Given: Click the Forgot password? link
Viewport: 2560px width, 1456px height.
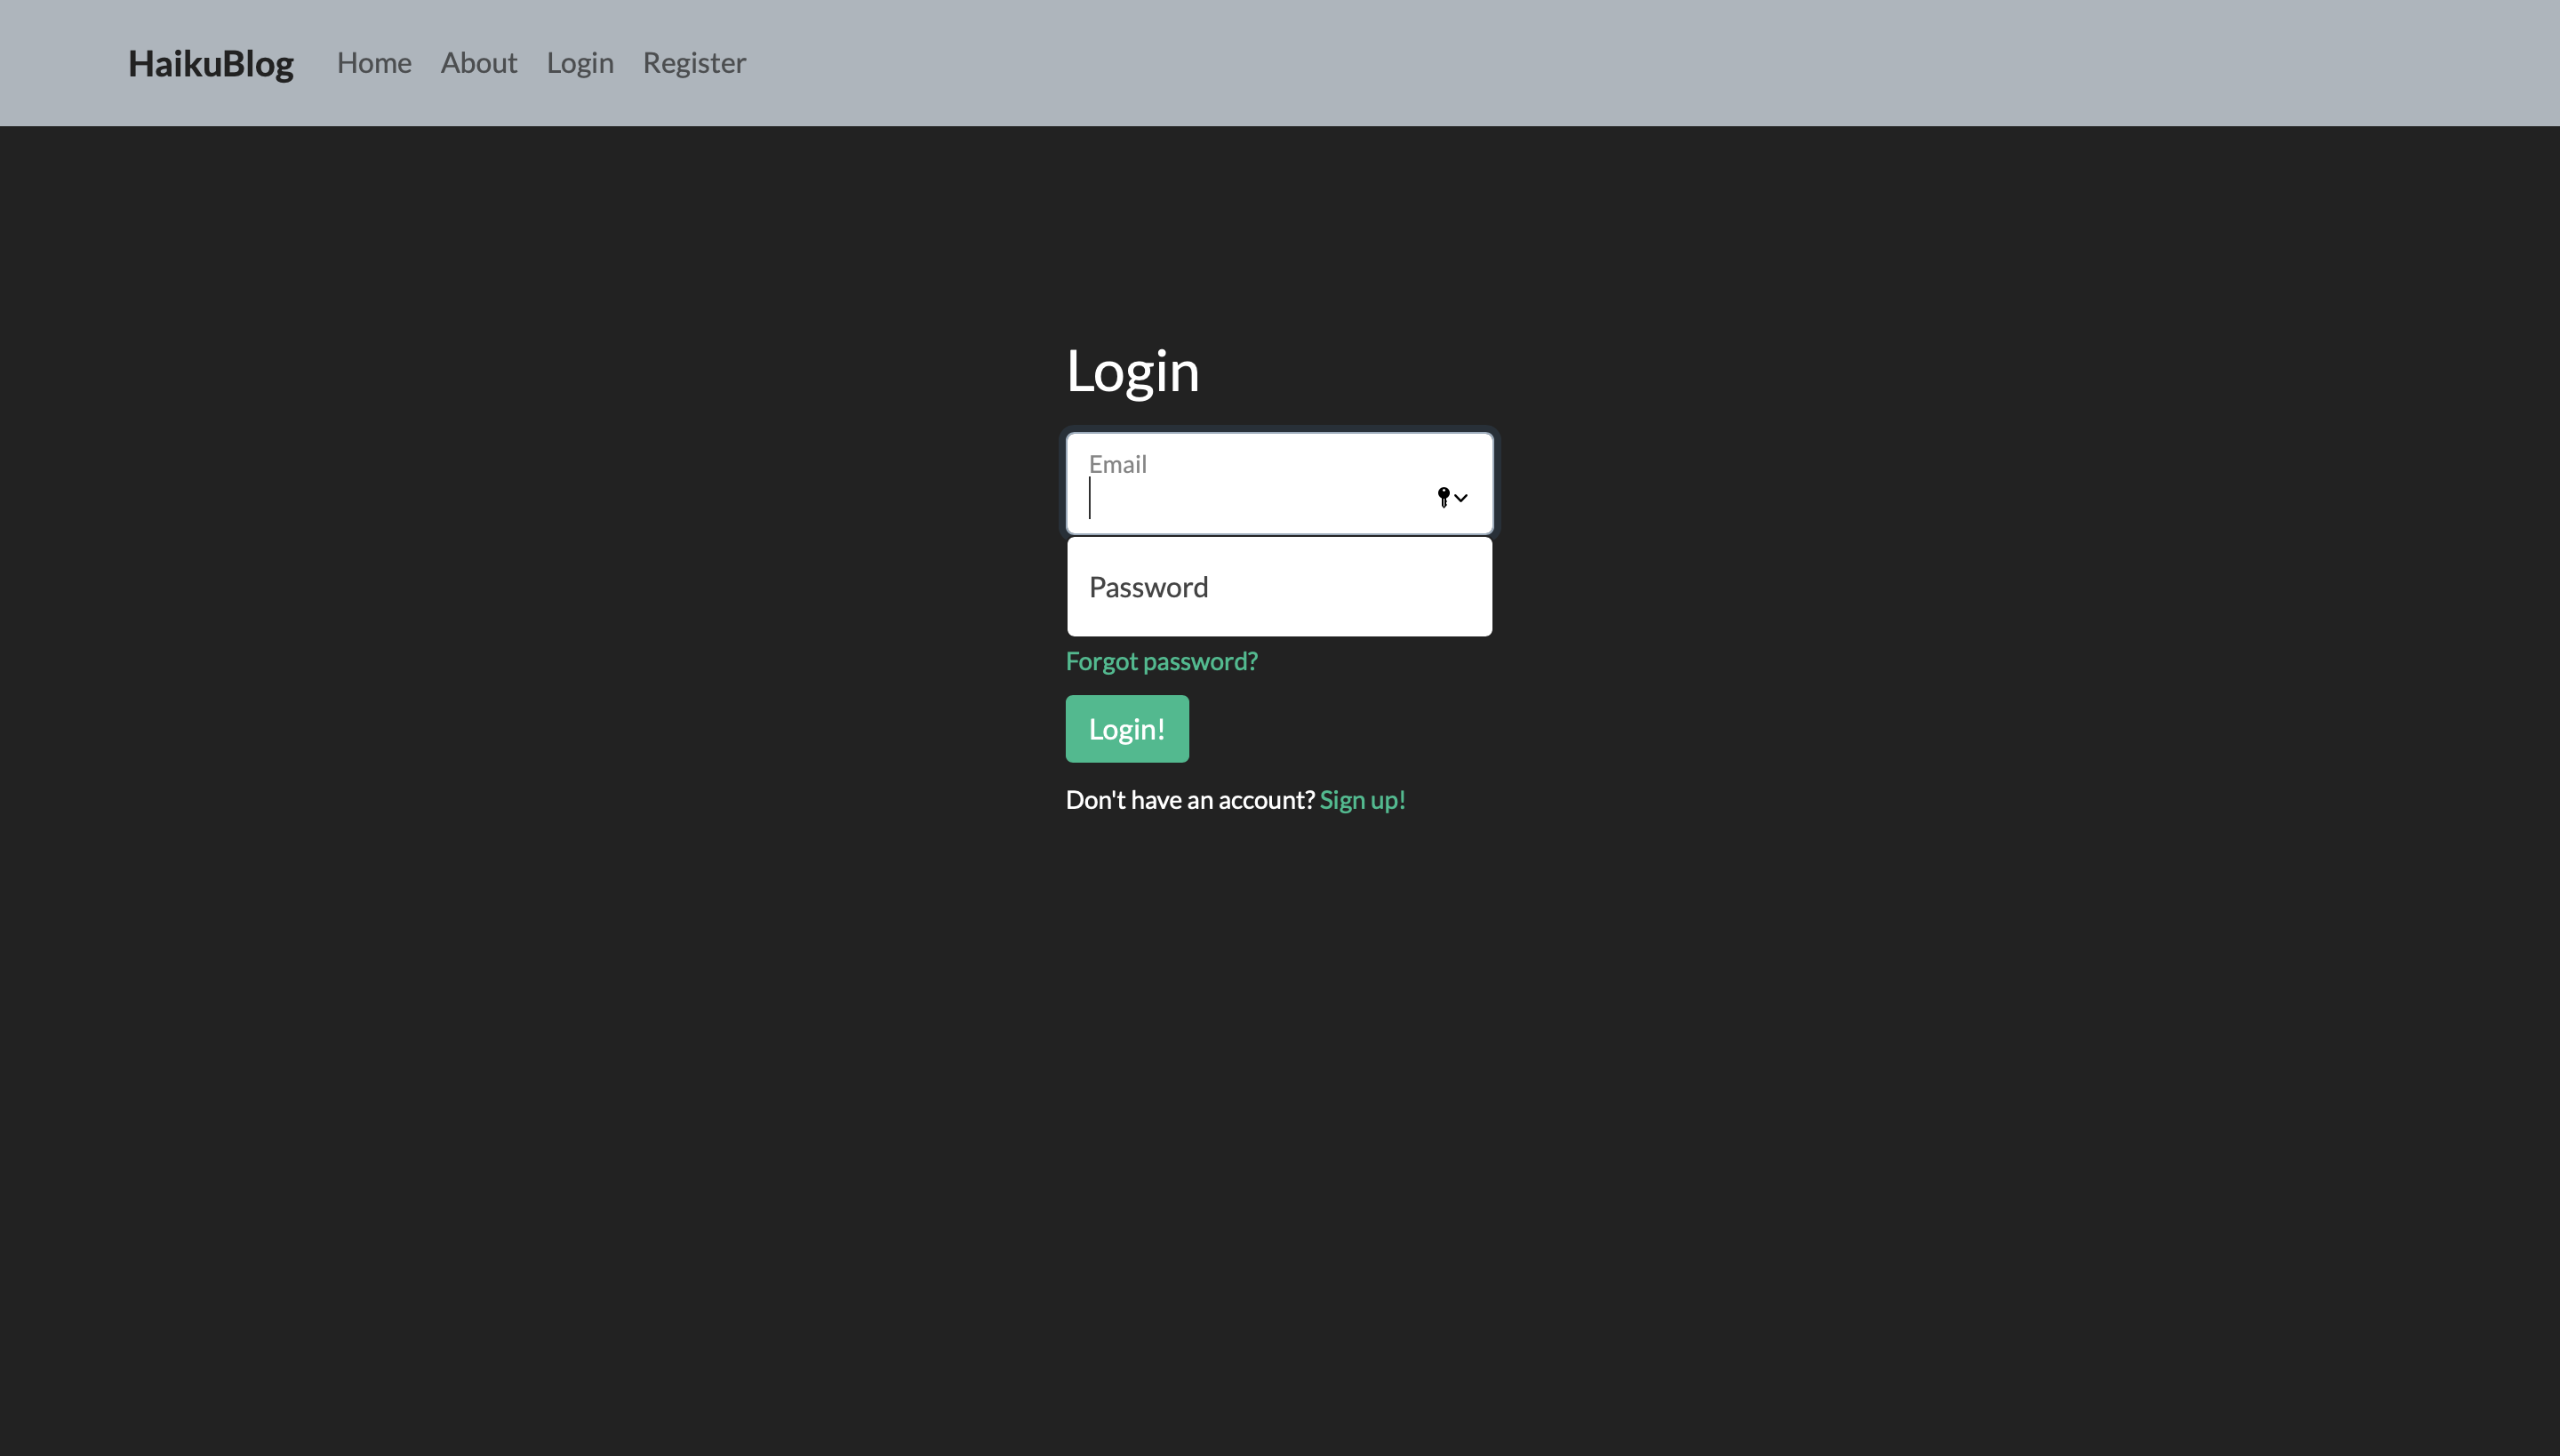Looking at the screenshot, I should point(1160,660).
